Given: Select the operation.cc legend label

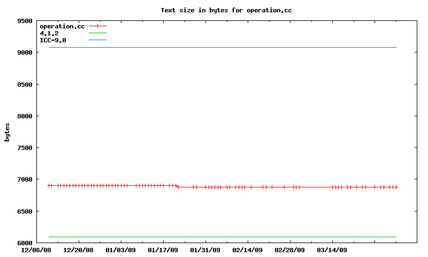Looking at the screenshot, I should point(62,26).
